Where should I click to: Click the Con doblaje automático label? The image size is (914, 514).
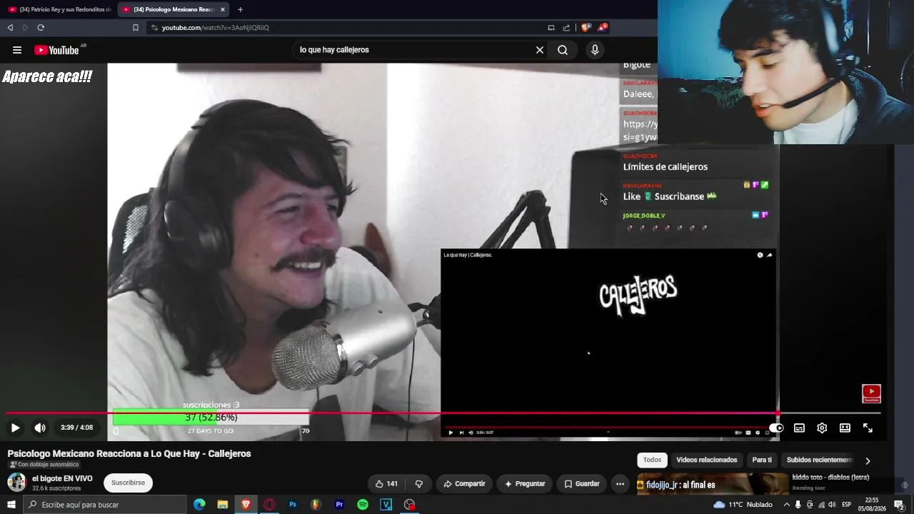click(44, 465)
